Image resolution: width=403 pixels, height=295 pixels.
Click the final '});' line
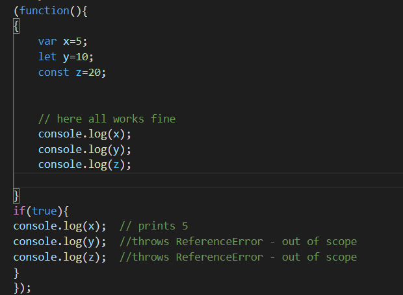(22, 288)
